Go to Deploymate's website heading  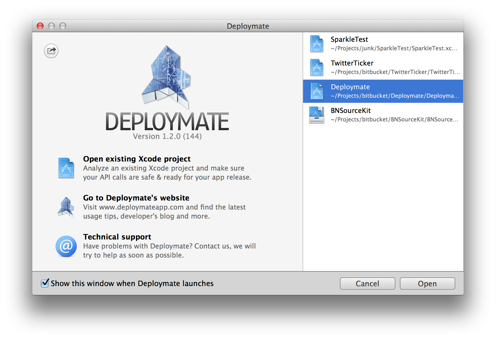[x=136, y=198]
